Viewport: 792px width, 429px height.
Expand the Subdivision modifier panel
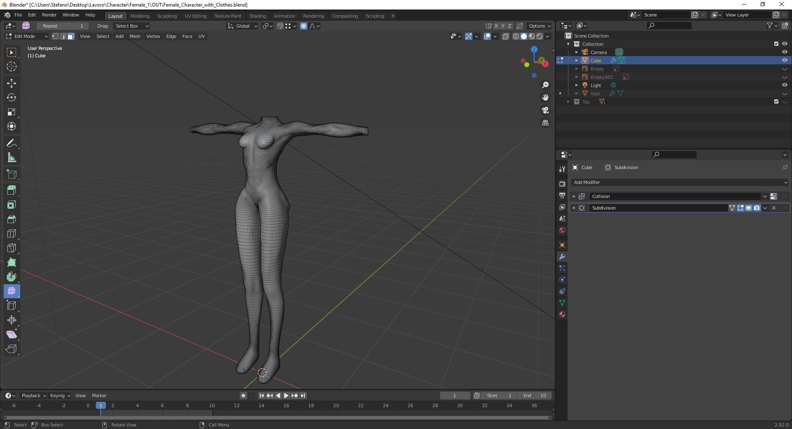click(574, 208)
